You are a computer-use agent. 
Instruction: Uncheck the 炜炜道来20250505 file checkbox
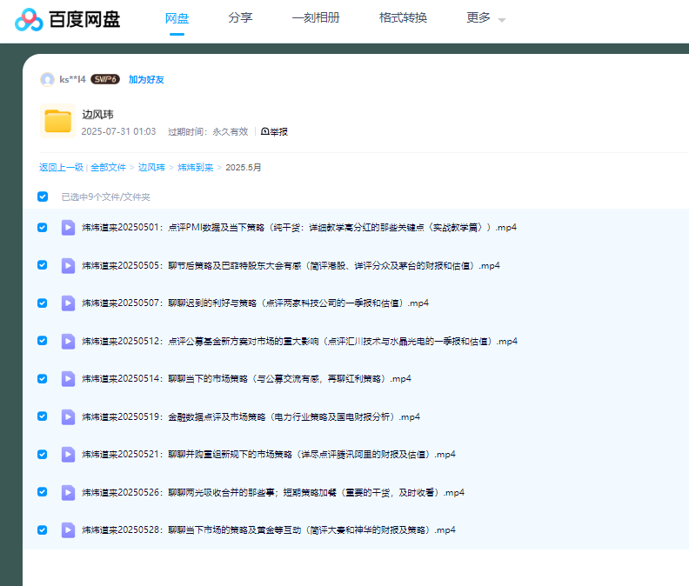point(43,265)
